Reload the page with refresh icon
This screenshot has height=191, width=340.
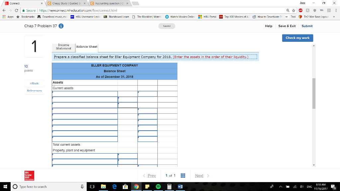click(17, 10)
